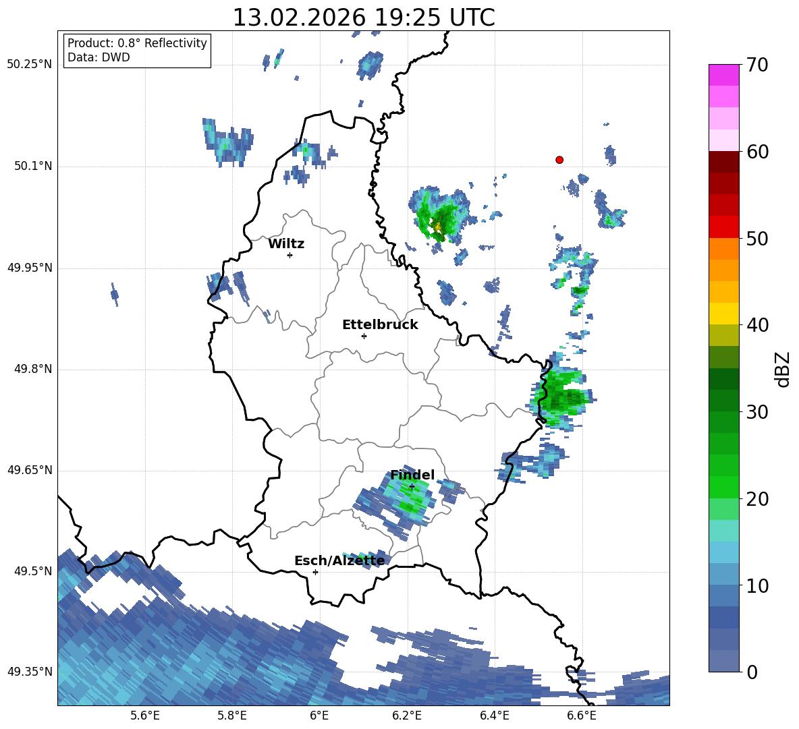Click the Product: 0.8° Reflectivity text

[137, 43]
